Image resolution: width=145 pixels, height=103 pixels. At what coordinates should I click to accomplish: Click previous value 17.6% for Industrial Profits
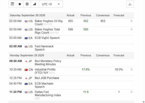(x=86, y=69)
